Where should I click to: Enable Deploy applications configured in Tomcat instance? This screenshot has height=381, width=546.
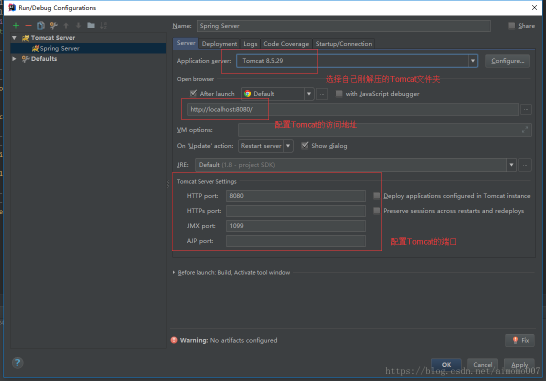click(376, 195)
